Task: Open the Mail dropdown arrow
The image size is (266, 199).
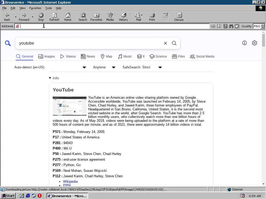Action: tap(142, 15)
